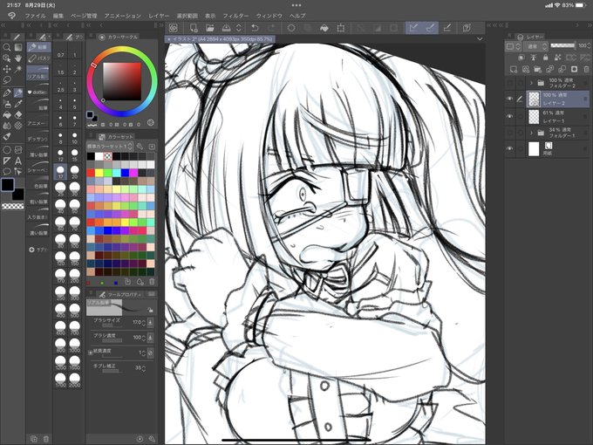The image size is (593, 445).
Task: Select the Eyedropper tool
Action: (x=18, y=104)
